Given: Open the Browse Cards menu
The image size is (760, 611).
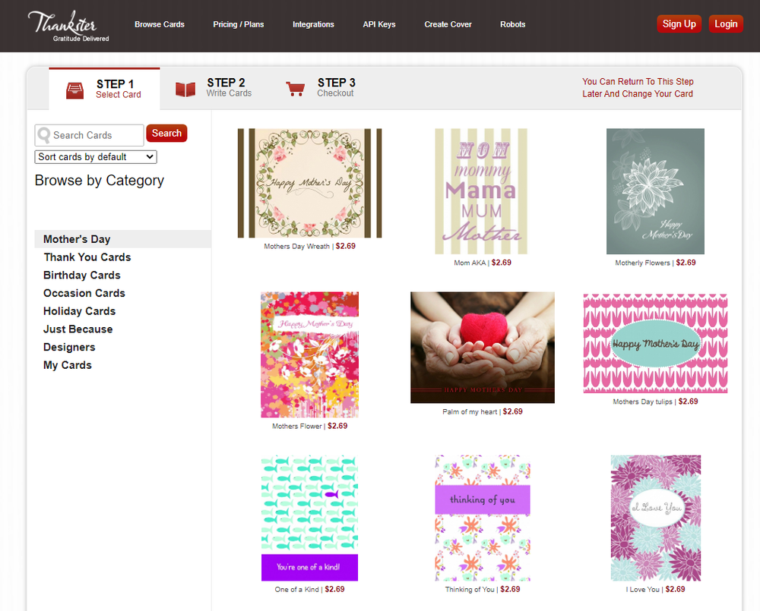Looking at the screenshot, I should point(160,24).
